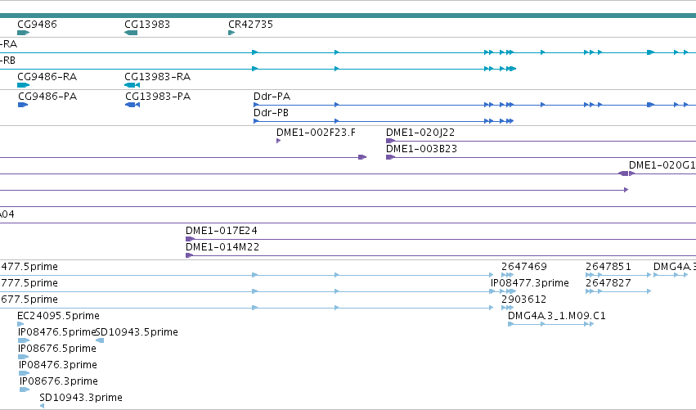Click the CG13983 gene label
Image resolution: width=696 pixels, height=410 pixels.
point(147,25)
